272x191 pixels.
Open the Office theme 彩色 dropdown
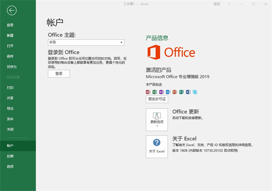click(x=86, y=42)
